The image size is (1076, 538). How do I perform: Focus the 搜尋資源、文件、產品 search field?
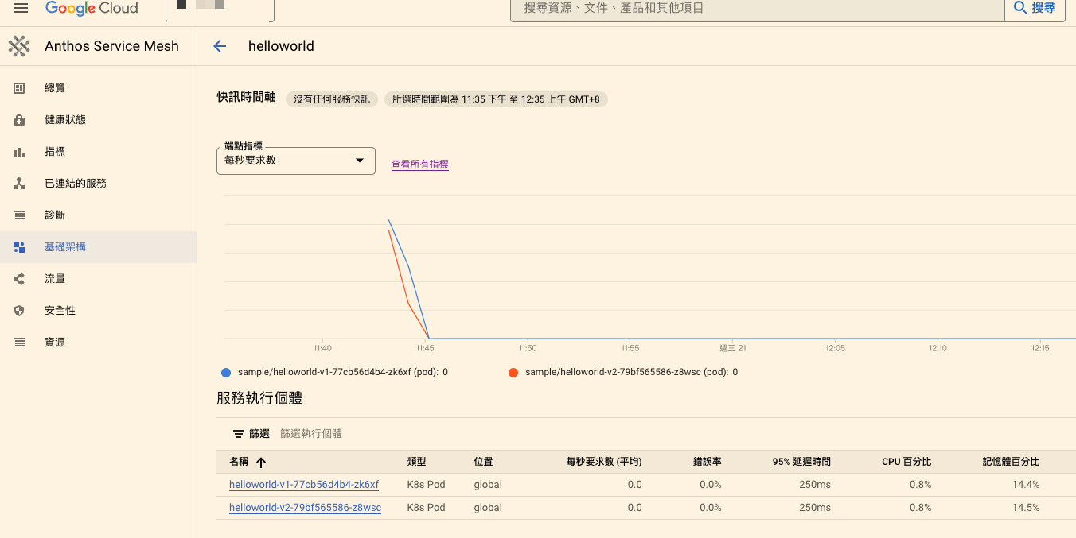click(x=758, y=9)
